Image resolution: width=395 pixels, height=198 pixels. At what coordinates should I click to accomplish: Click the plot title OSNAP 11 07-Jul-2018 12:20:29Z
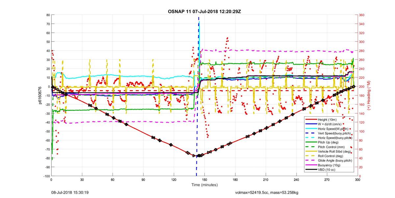(x=205, y=12)
